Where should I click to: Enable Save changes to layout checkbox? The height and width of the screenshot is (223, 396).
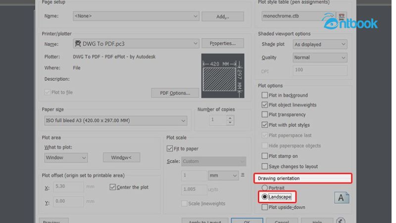tap(264, 166)
